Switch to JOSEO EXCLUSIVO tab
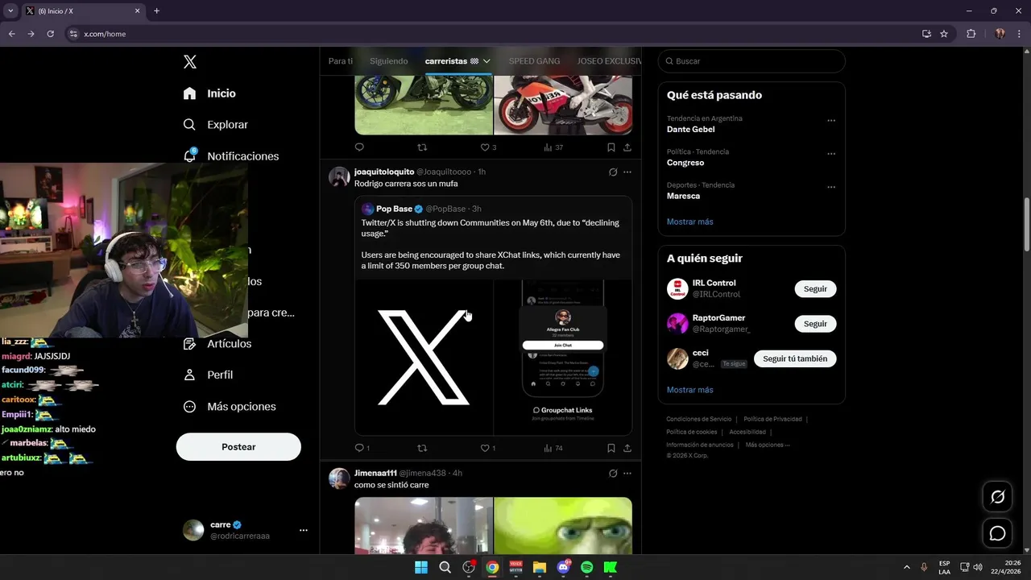 coord(609,61)
